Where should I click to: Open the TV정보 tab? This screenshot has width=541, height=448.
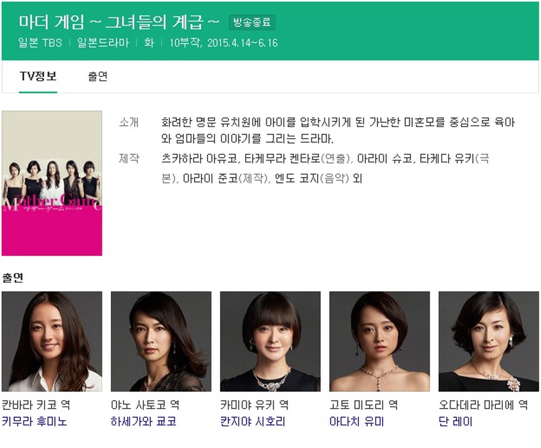coord(38,76)
